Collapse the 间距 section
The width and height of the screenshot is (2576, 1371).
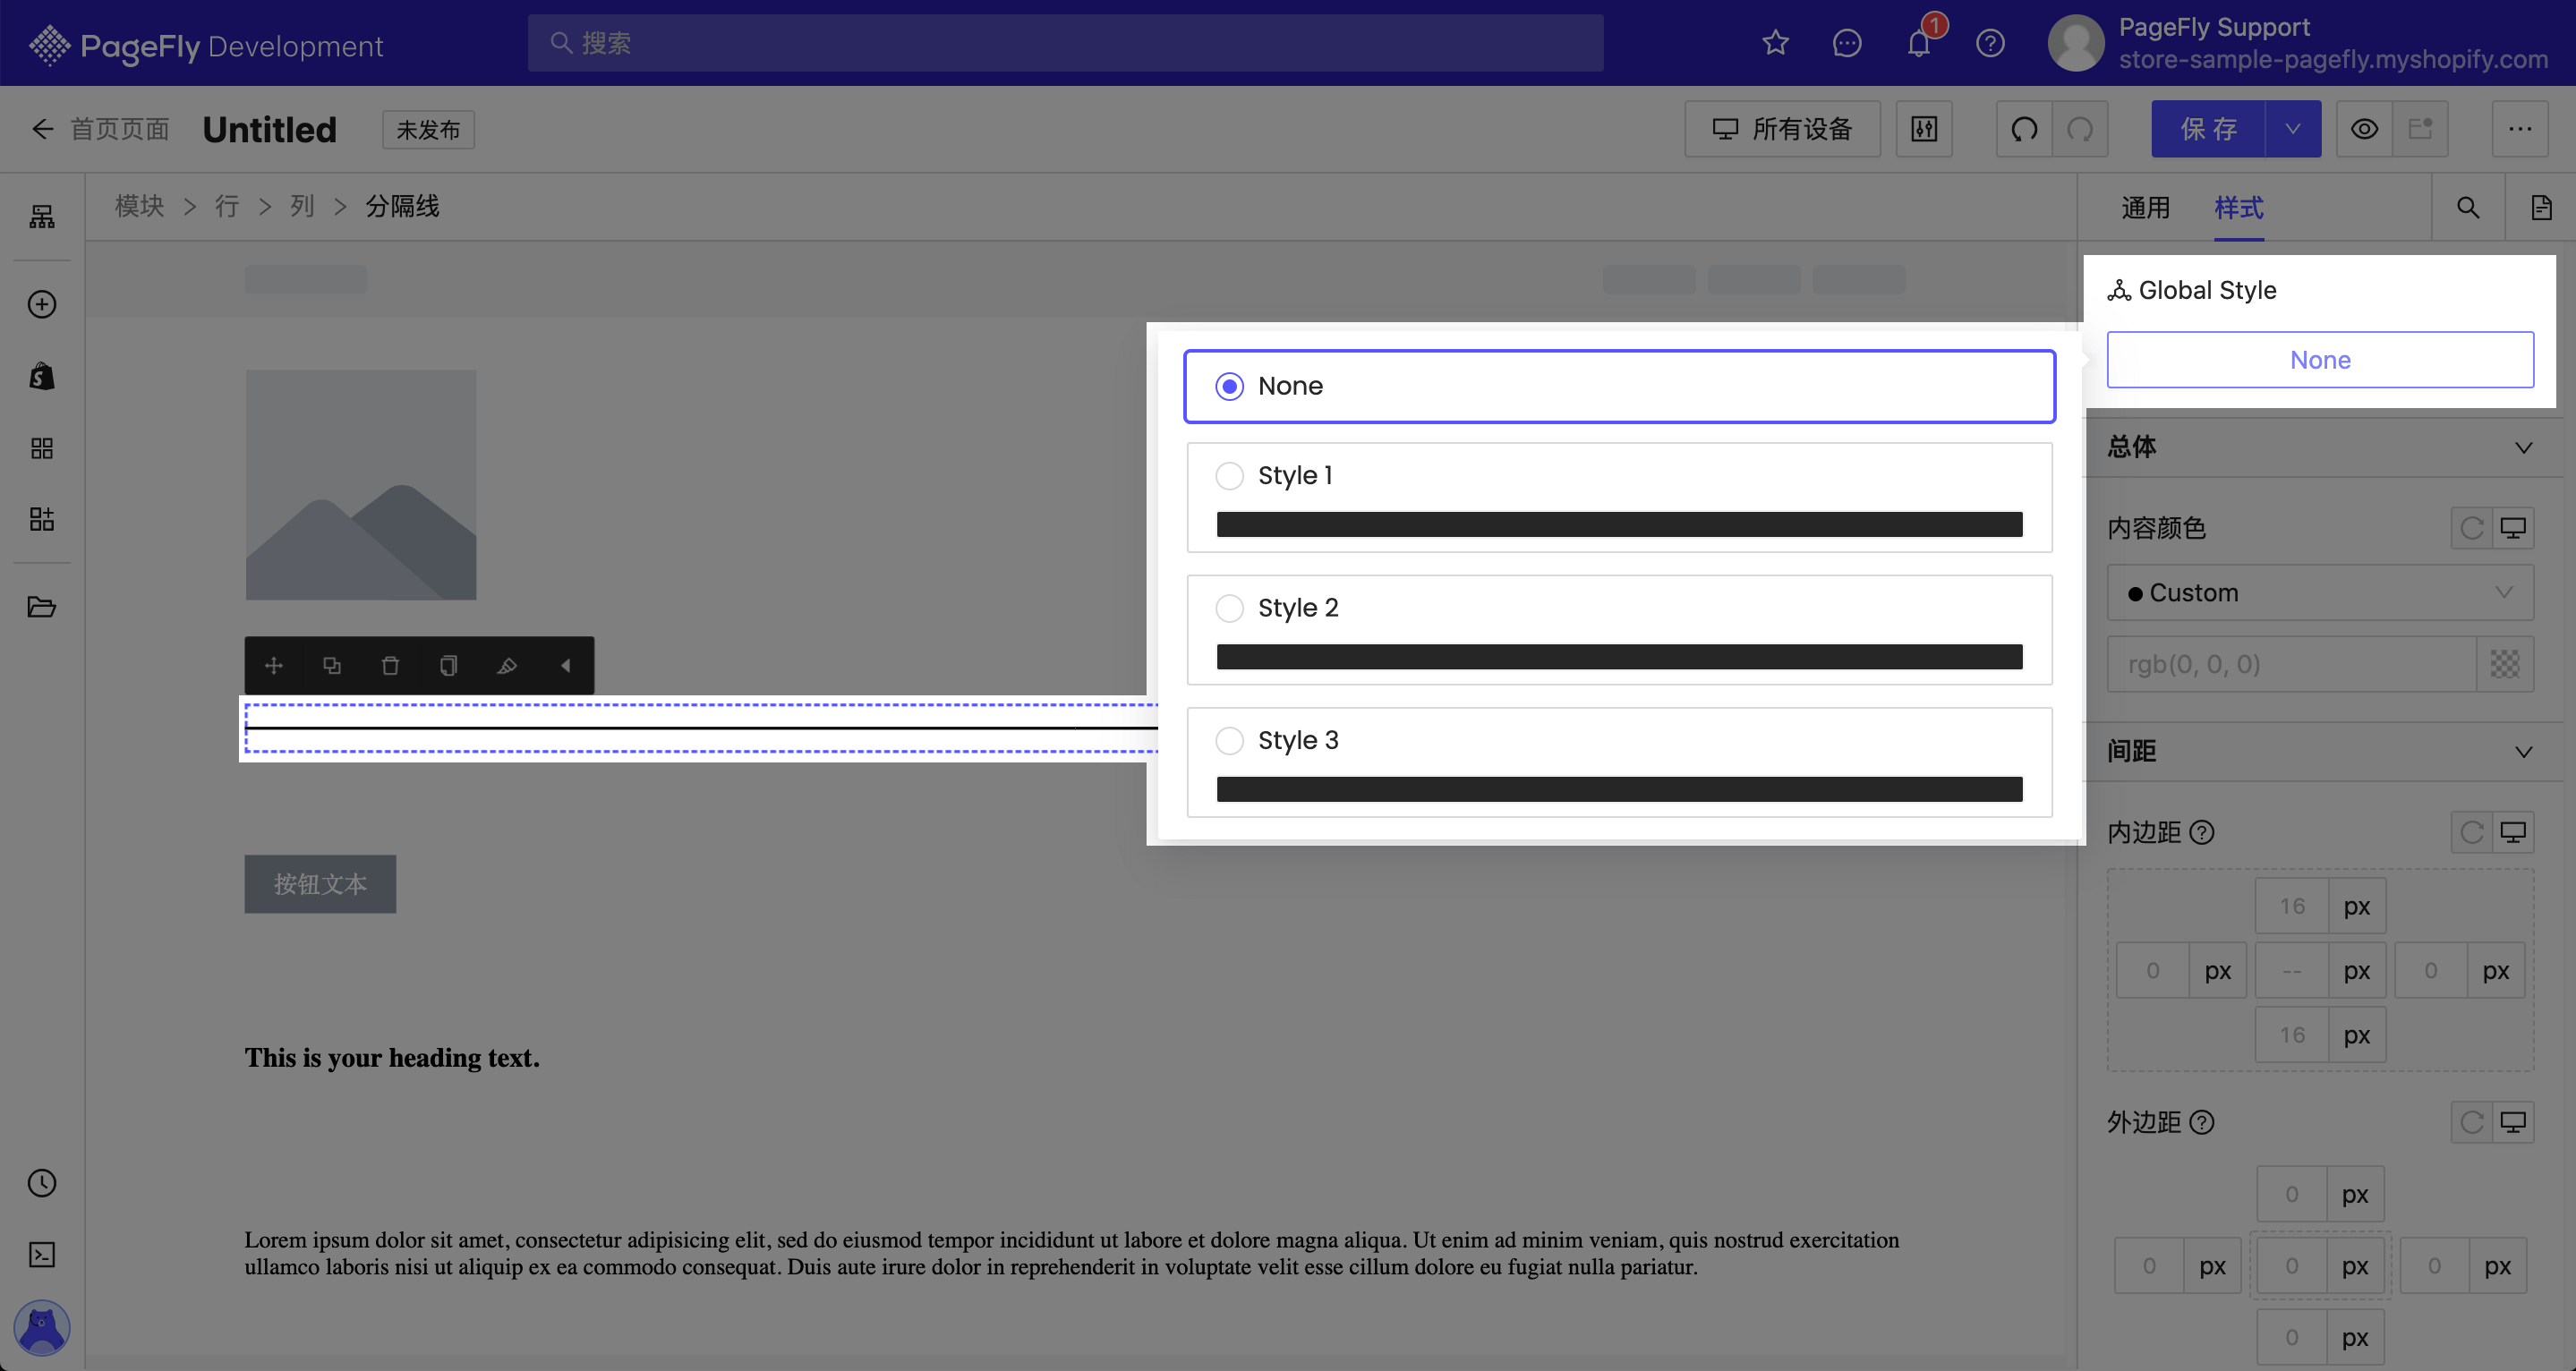(x=2523, y=752)
